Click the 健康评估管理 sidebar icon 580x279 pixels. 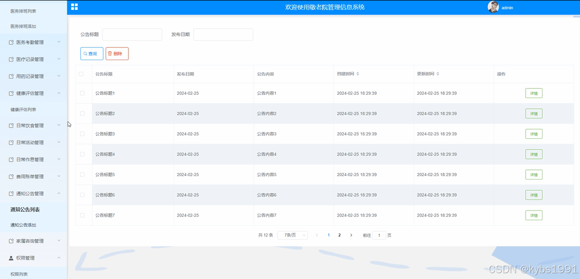pyautogui.click(x=11, y=93)
